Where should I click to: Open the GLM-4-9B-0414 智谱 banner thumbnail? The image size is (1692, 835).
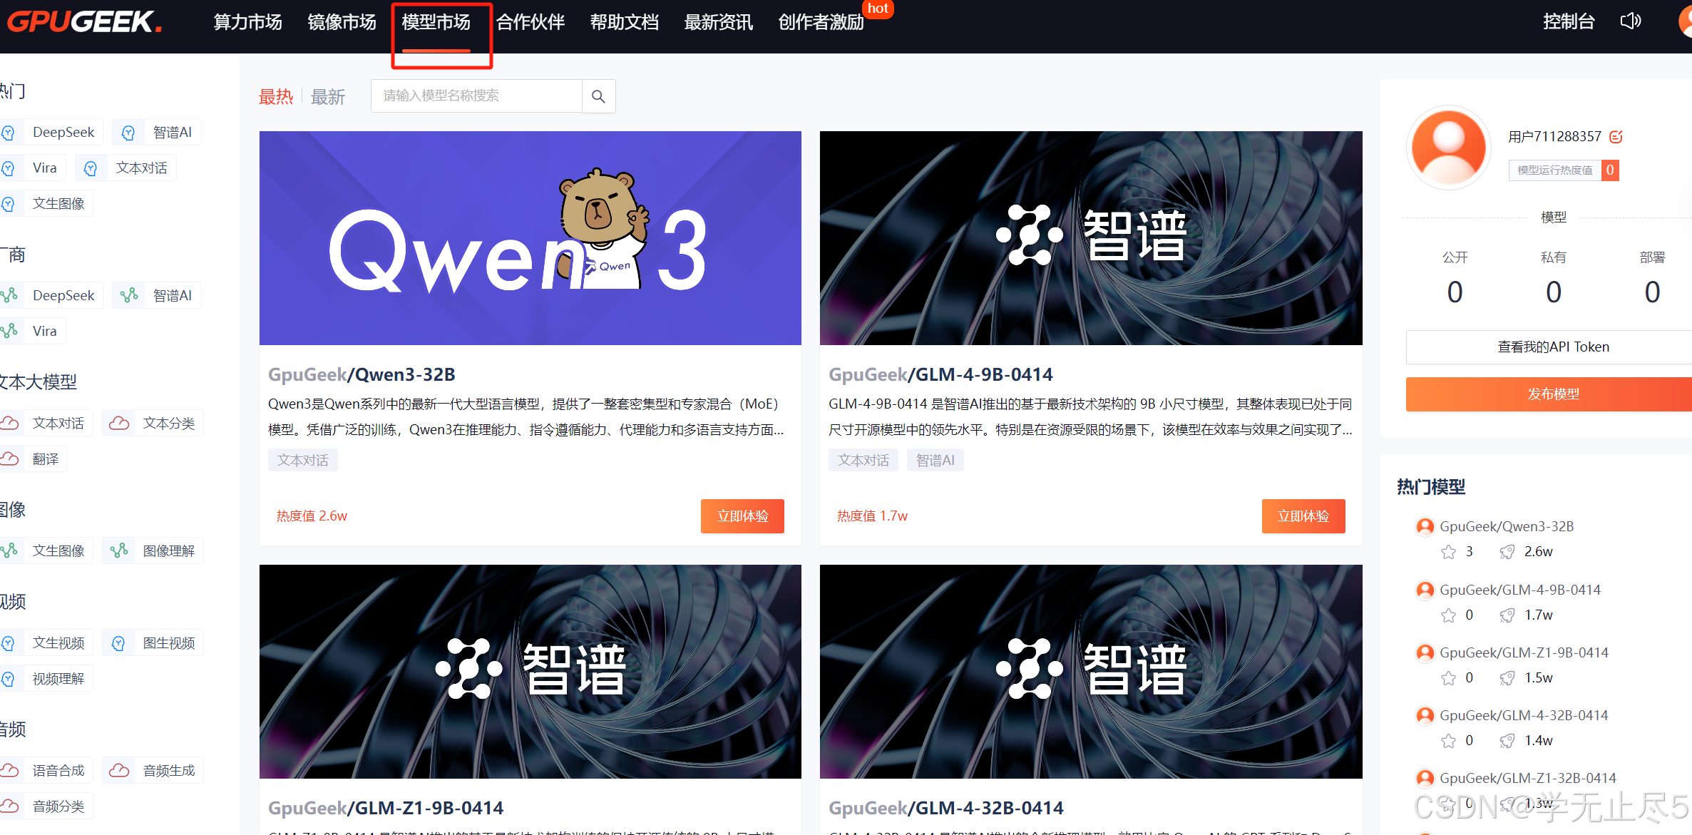point(1090,238)
